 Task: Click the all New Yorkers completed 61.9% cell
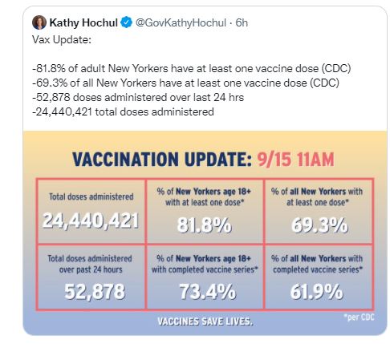pyautogui.click(x=319, y=277)
